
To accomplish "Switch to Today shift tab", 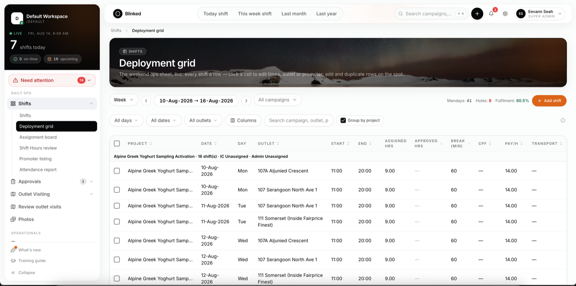I will [216, 14].
